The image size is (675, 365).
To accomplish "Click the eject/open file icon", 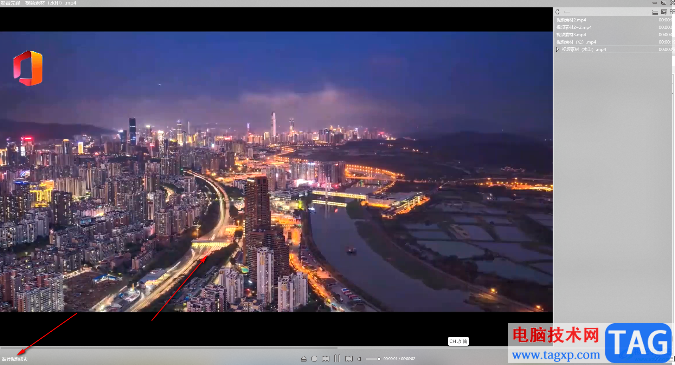I will coord(304,359).
